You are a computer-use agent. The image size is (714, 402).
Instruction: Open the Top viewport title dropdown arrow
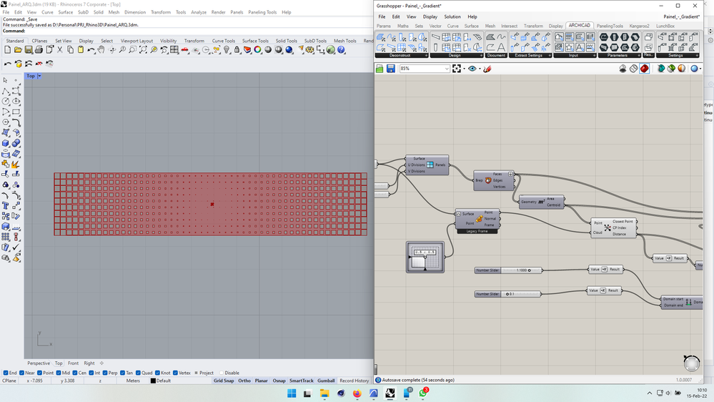coord(39,76)
